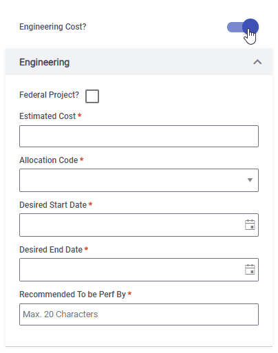
Task: Click the Allocation Code dropdown arrow
Action: click(250, 180)
